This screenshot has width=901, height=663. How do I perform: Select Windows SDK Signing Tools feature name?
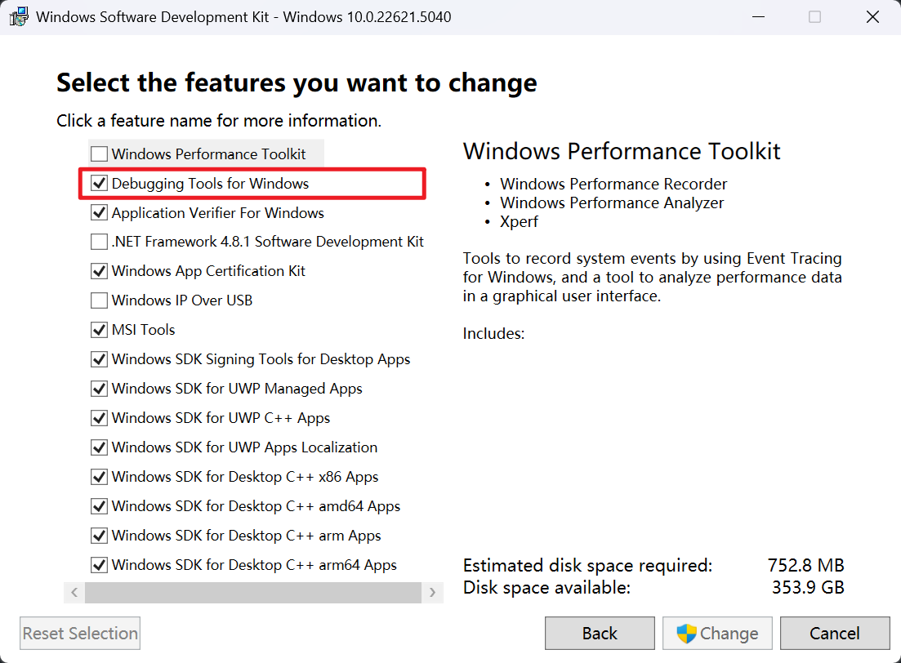click(x=261, y=359)
